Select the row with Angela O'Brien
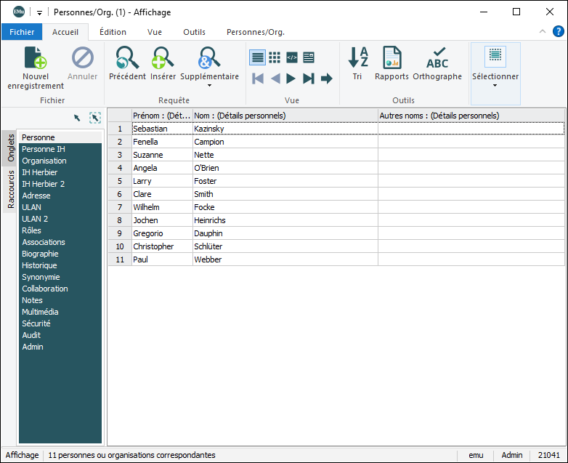568x463 pixels. click(208, 168)
